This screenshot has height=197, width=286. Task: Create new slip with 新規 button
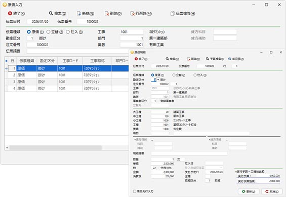click(x=86, y=13)
